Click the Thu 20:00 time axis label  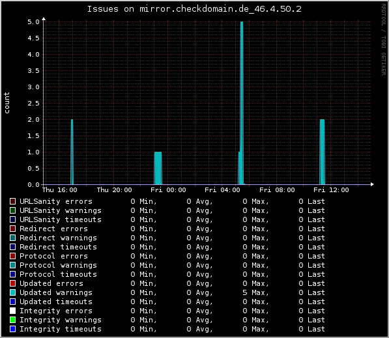tap(115, 190)
